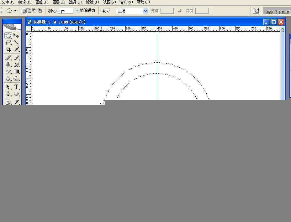Open the 视图 menu
The height and width of the screenshot is (222, 291).
click(x=109, y=2)
